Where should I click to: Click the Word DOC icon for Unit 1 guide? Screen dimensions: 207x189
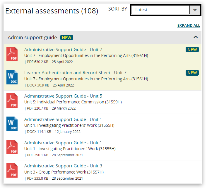(12, 124)
